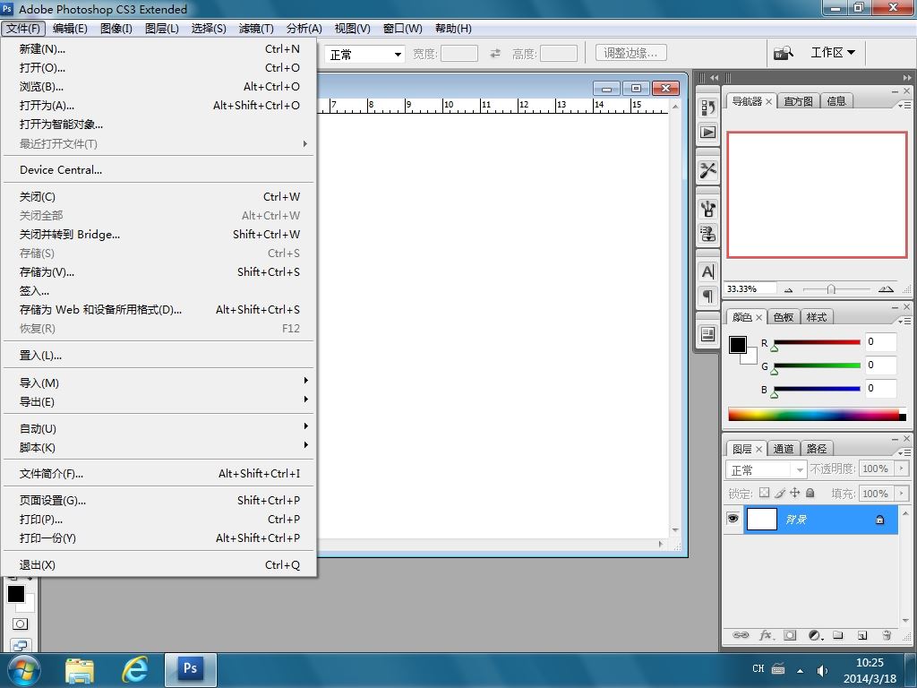
Task: Click the Quick Mask mode icon
Action: 20,624
